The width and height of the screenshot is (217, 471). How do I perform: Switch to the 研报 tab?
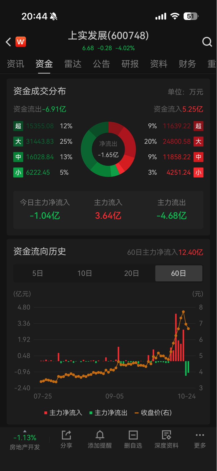(x=130, y=64)
